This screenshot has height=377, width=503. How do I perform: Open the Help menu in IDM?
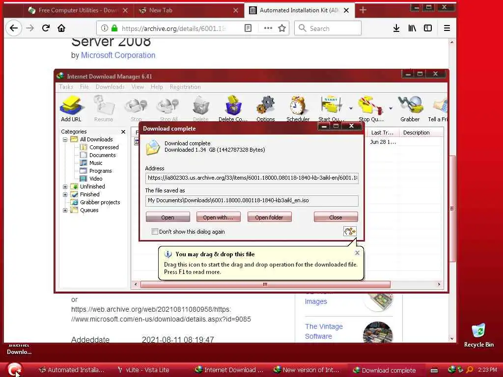(157, 87)
